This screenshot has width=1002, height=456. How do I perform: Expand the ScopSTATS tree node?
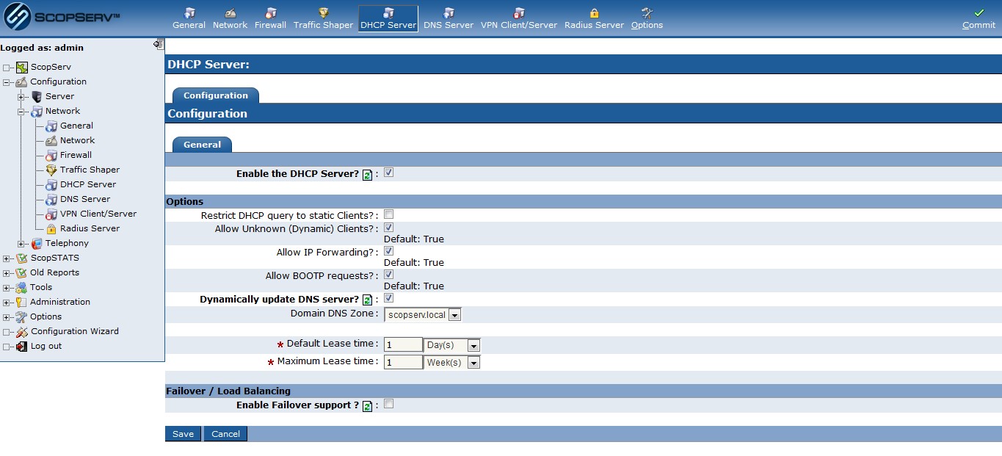point(7,258)
